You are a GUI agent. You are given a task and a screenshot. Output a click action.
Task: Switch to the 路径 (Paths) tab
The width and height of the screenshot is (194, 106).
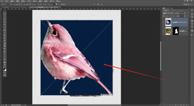pyautogui.click(x=172, y=8)
